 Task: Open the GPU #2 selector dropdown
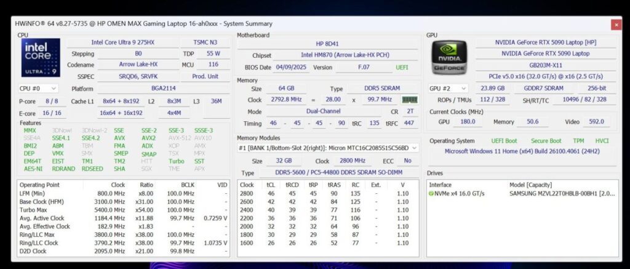449,89
